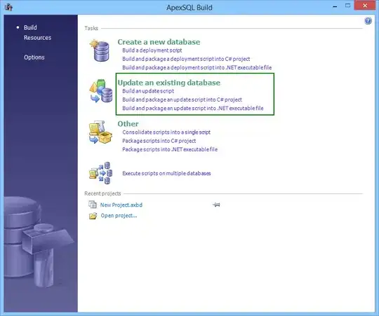Click the ApexSQL Build app icon in title bar
Viewport: 379px width, 316px height.
(x=8, y=7)
